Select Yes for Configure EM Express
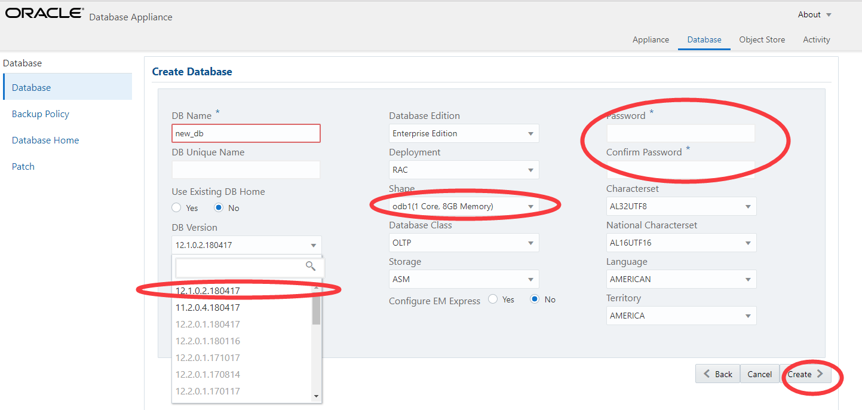Screen dimensions: 862x410 (493, 299)
